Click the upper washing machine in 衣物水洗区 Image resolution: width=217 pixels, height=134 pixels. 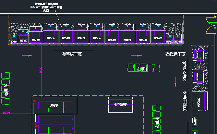(199, 53)
